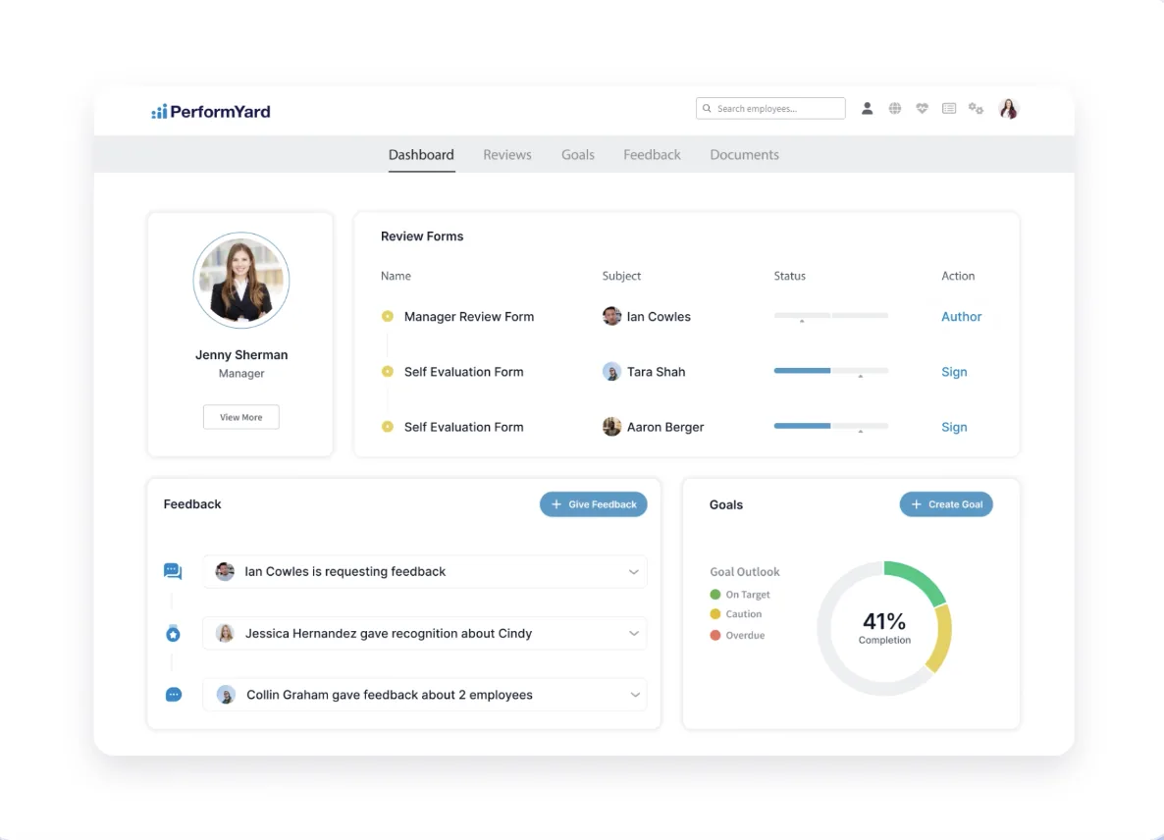1164x840 pixels.
Task: Click Ian Cowles avatar in Feedback list
Action: pyautogui.click(x=225, y=571)
